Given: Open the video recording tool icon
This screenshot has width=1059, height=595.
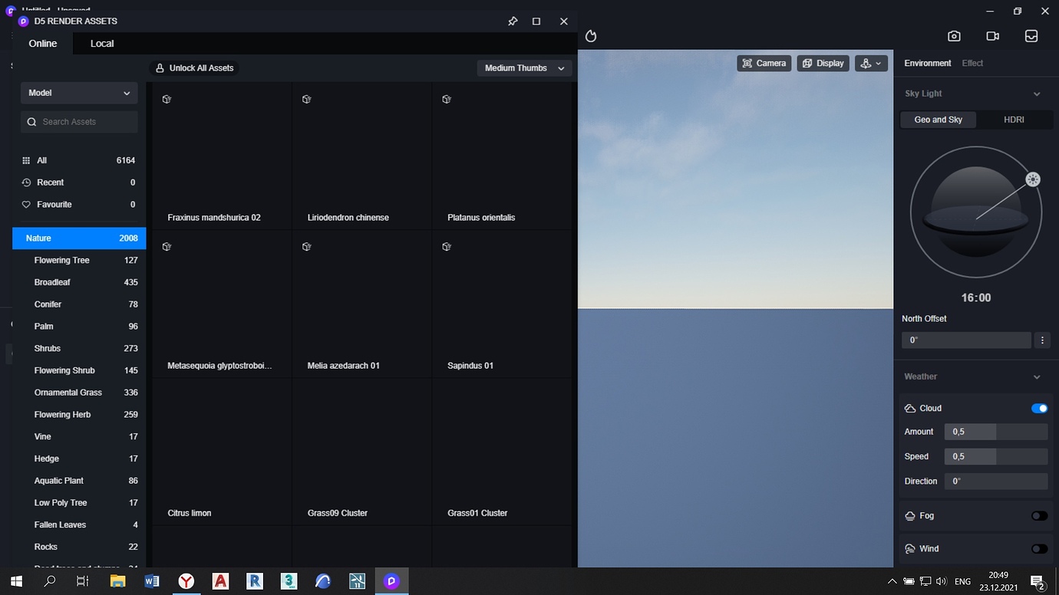Looking at the screenshot, I should tap(992, 35).
